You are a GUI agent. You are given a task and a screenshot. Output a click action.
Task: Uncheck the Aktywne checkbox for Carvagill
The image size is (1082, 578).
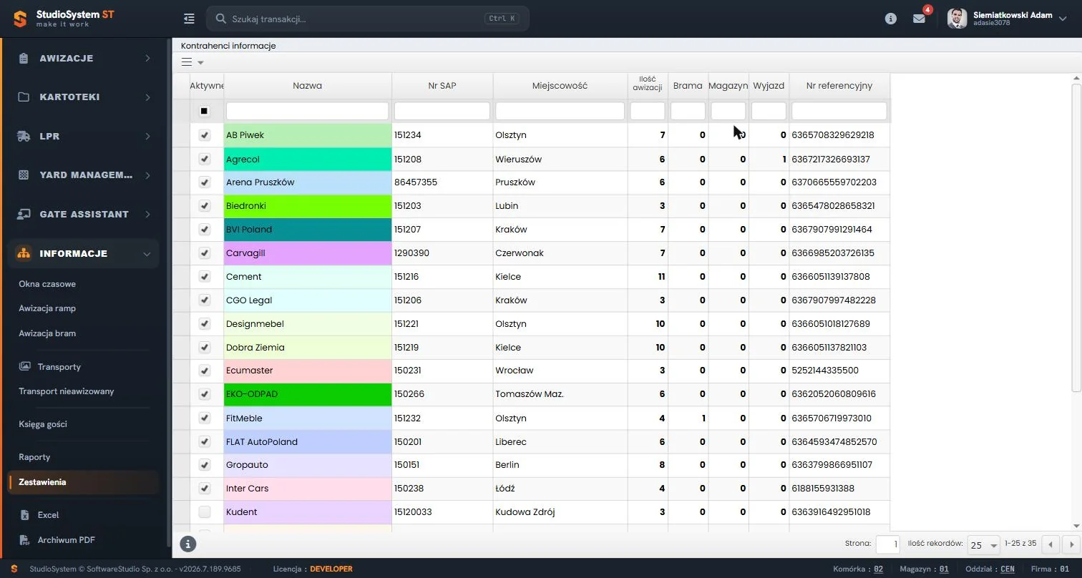(x=205, y=253)
